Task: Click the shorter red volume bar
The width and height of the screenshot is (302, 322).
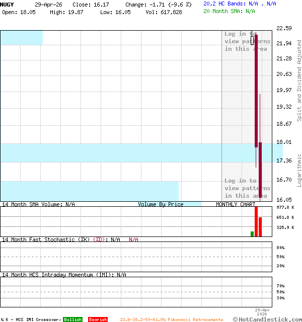Action: [260, 227]
